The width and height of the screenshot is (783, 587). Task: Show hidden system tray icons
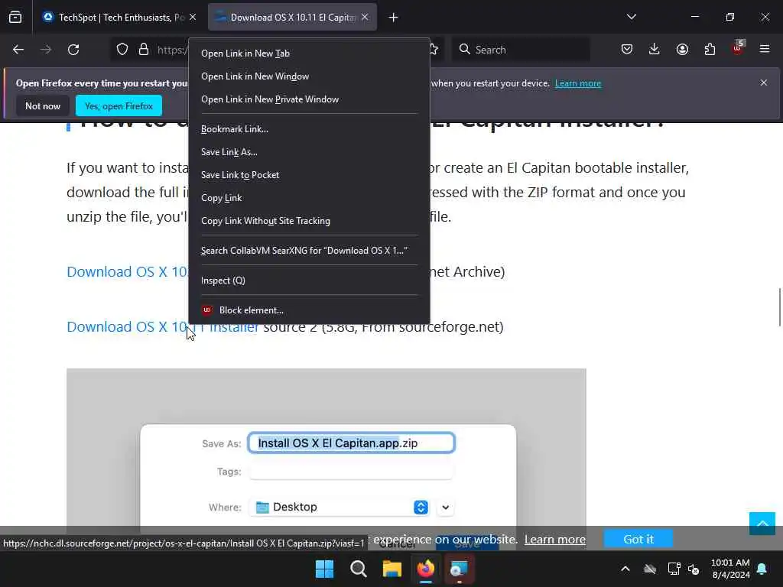pyautogui.click(x=625, y=569)
